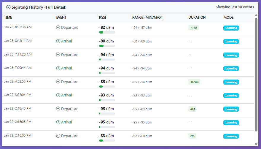Click the 7.3m duration badge
This screenshot has height=149, width=261.
pos(193,28)
